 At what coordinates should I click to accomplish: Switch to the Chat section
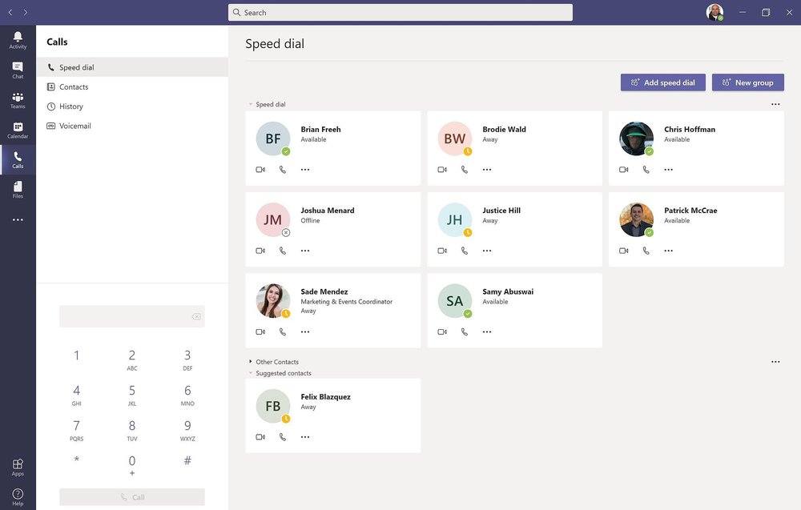pos(18,70)
